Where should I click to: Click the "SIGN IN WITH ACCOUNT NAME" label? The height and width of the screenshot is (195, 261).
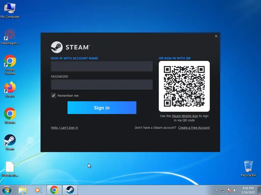pos(74,58)
